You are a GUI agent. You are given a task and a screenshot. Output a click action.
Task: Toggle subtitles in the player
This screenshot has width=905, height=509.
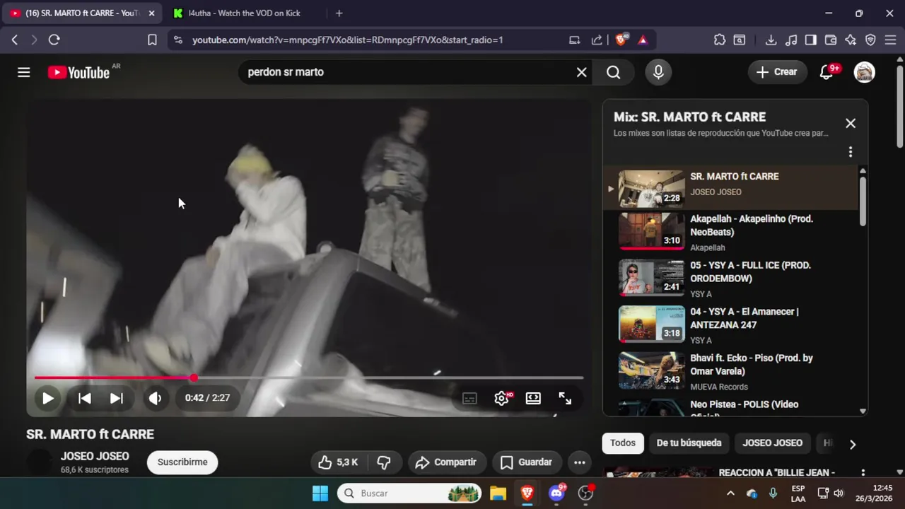pos(469,399)
